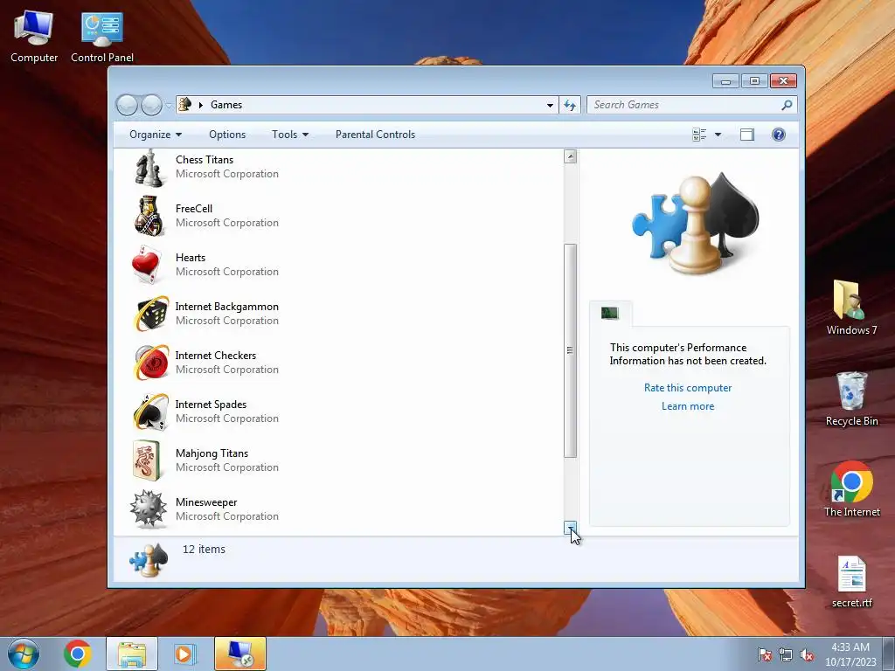Click the '12 items' details pane text
Image resolution: width=895 pixels, height=671 pixels.
pos(204,549)
